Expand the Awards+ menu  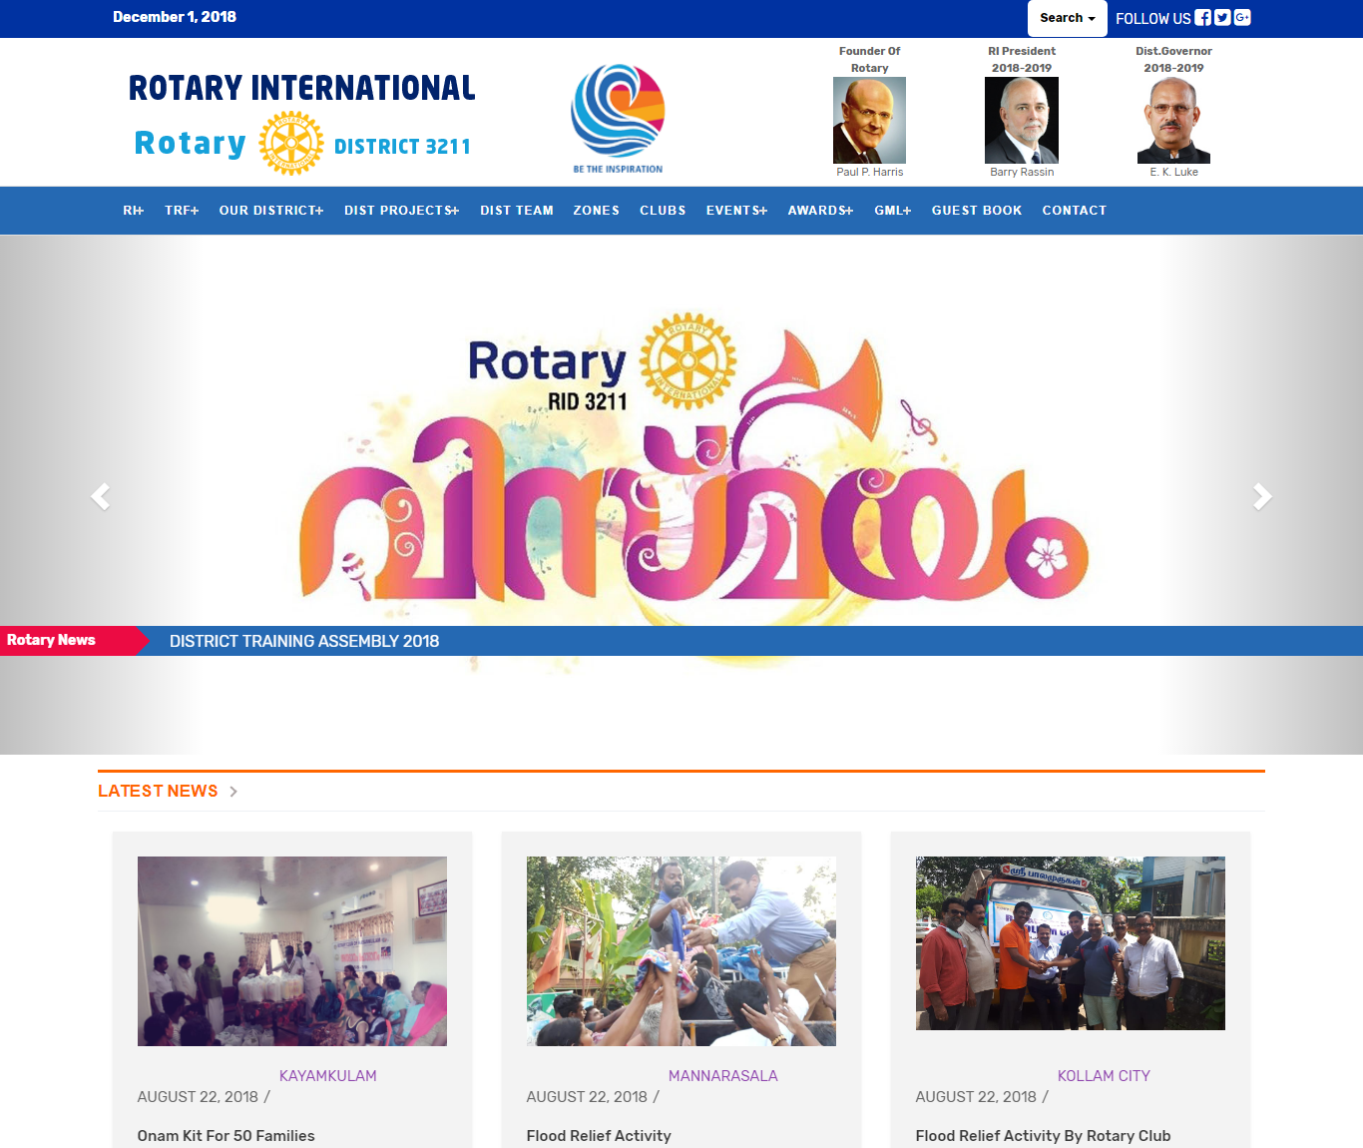coord(820,211)
